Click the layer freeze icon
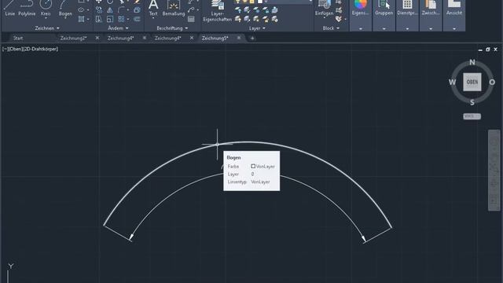 [x=256, y=10]
